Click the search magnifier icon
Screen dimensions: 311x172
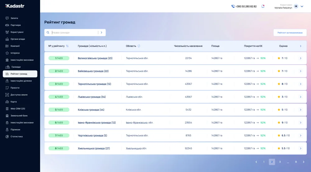(48, 33)
